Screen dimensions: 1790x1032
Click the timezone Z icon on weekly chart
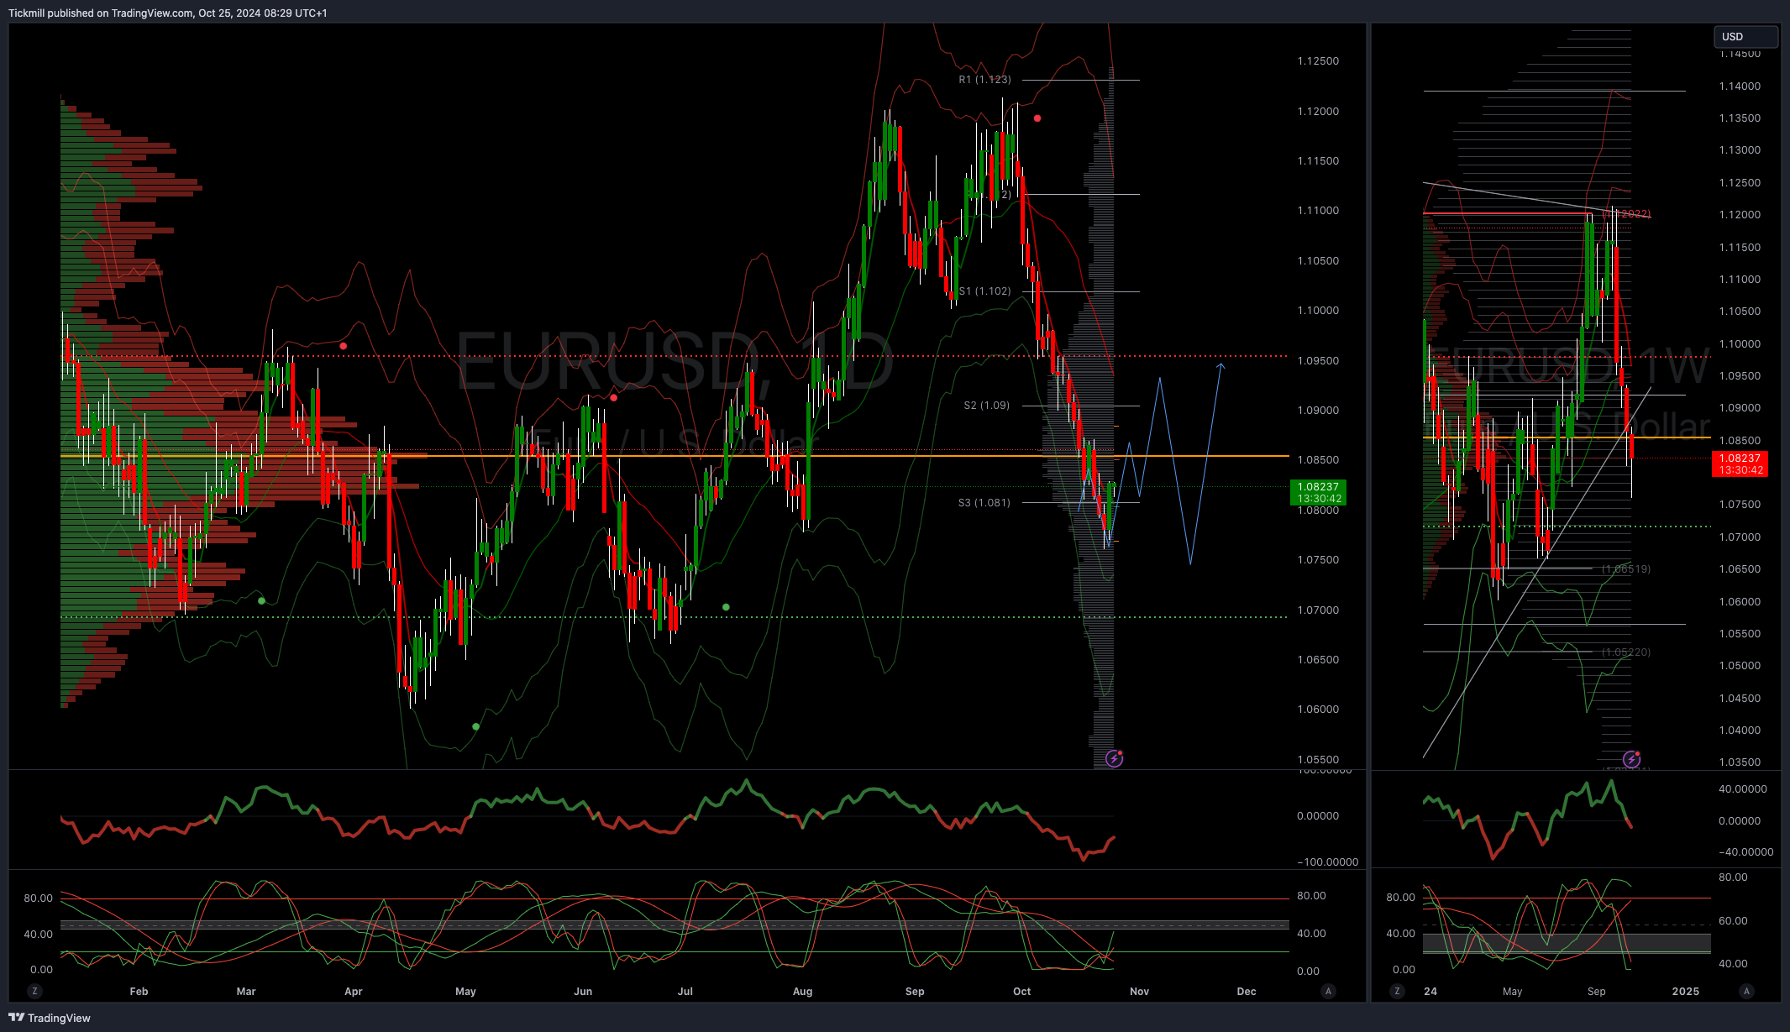(x=1397, y=991)
